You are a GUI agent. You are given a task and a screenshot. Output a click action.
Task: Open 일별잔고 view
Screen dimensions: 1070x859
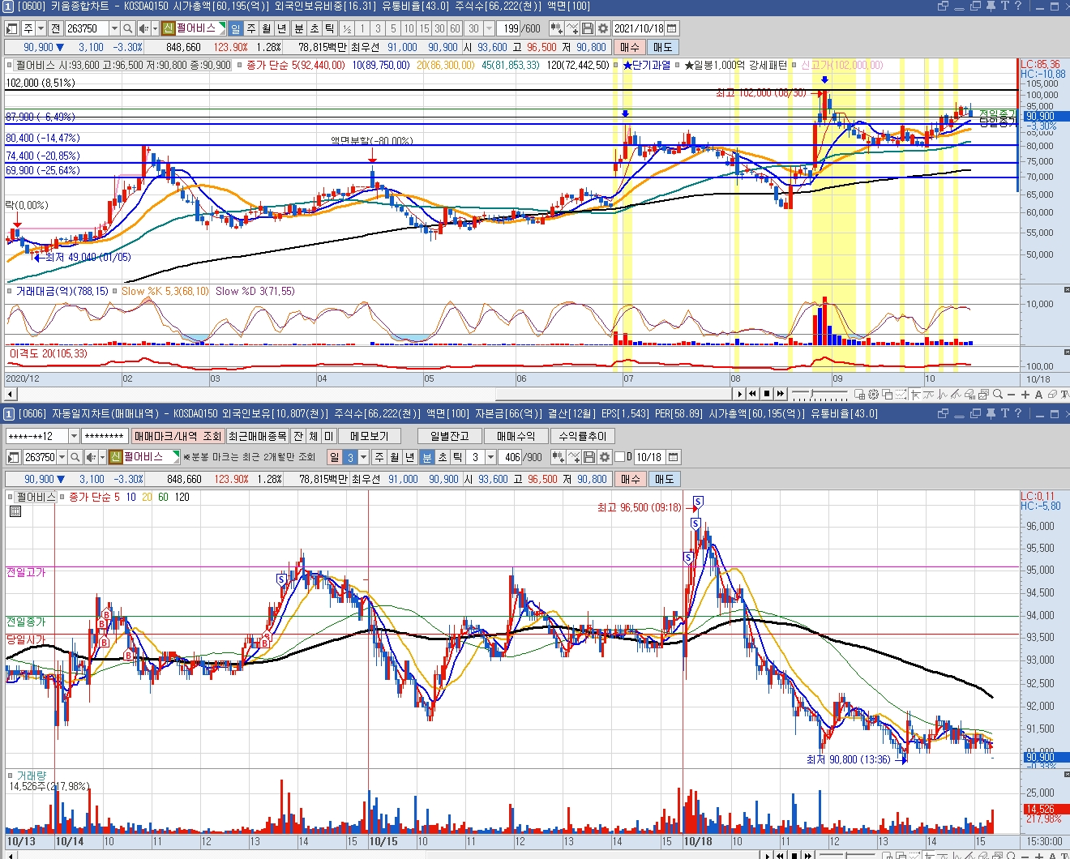click(450, 436)
